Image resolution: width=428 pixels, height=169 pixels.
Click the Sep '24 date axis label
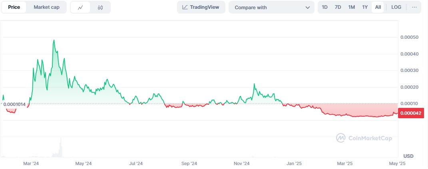coord(189,163)
